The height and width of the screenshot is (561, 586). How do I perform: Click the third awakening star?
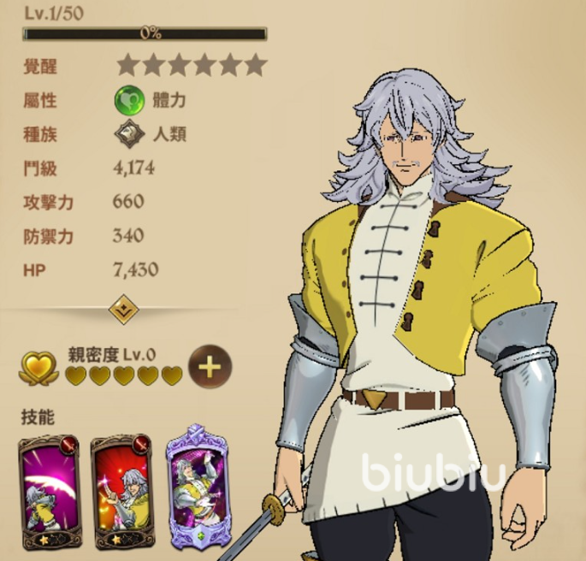pos(179,65)
